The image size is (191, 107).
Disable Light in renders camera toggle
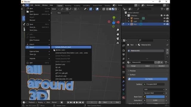[167, 21]
